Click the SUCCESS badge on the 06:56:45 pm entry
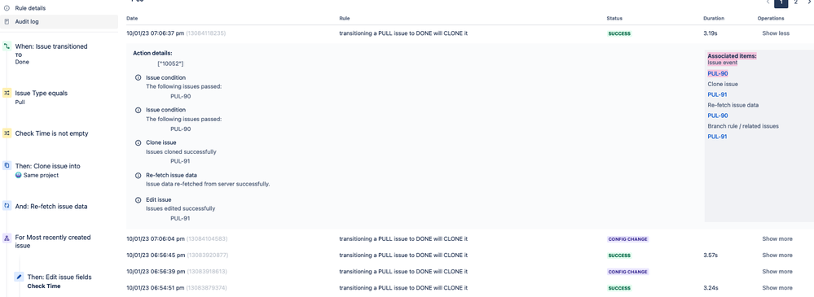The width and height of the screenshot is (814, 297). [618, 255]
